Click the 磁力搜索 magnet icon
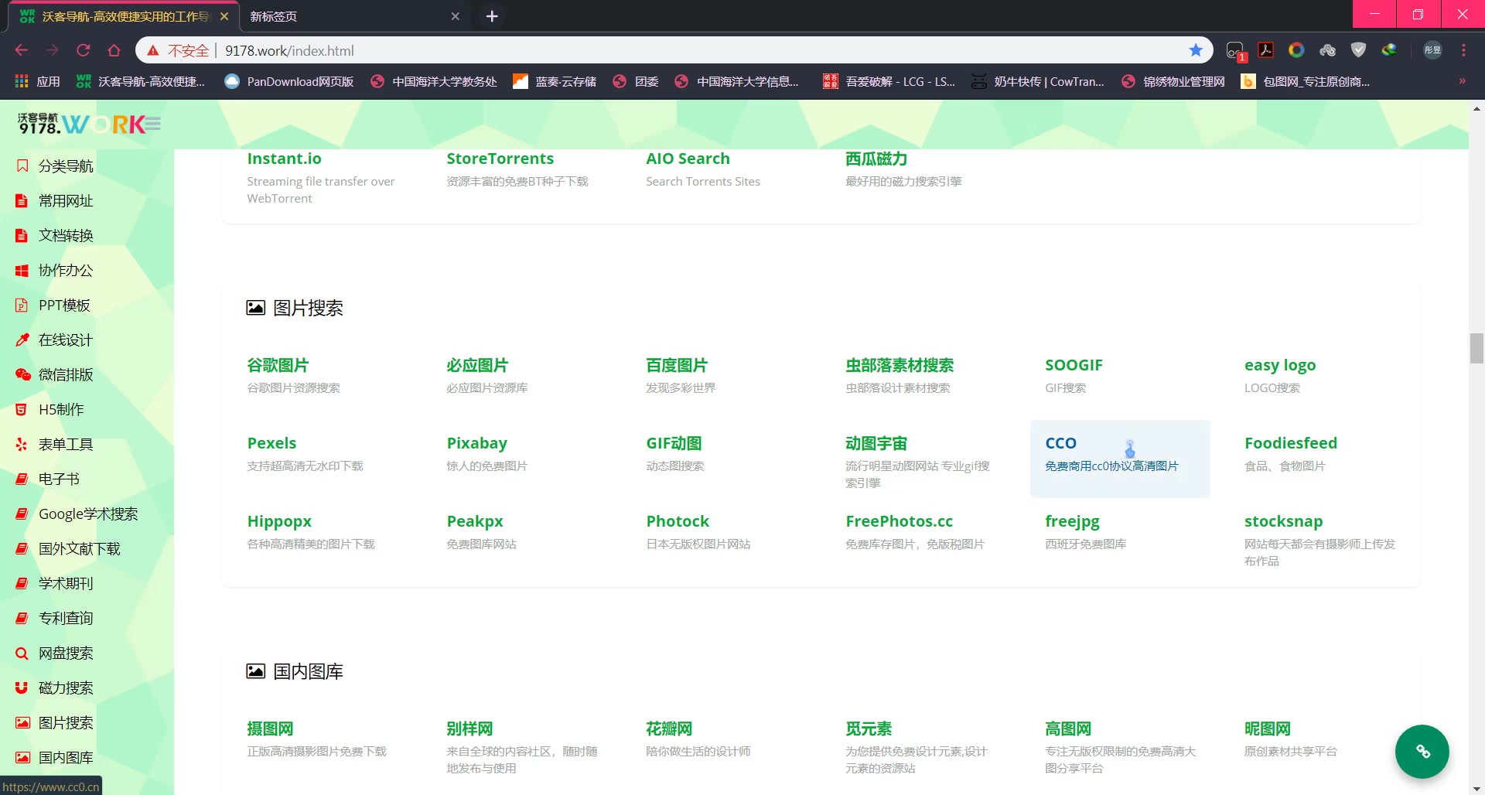Viewport: 1485px width, 795px height. (x=22, y=688)
